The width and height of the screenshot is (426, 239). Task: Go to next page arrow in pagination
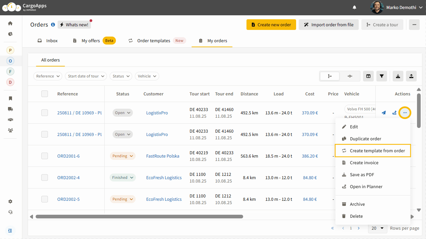coord(359,228)
